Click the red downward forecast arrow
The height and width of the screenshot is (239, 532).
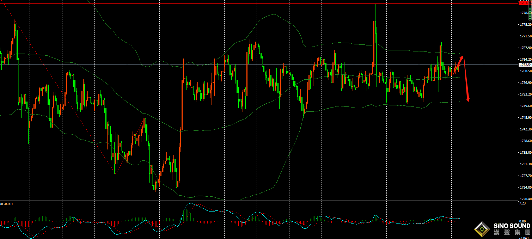point(466,80)
